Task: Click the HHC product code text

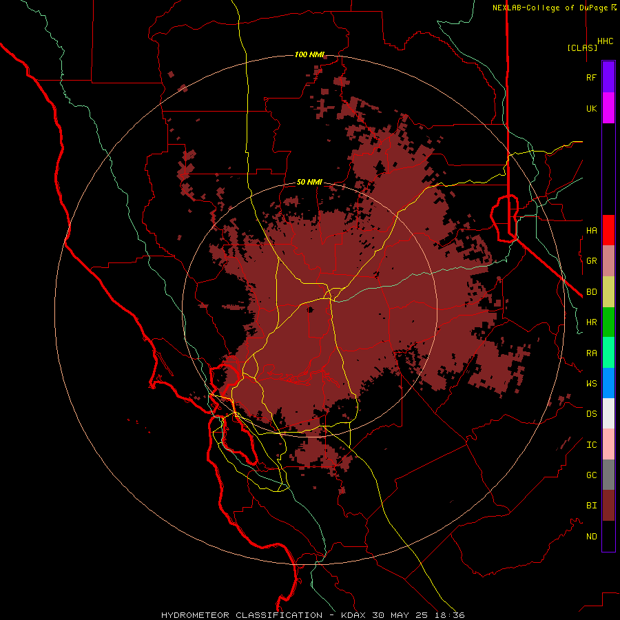Action: [x=606, y=41]
